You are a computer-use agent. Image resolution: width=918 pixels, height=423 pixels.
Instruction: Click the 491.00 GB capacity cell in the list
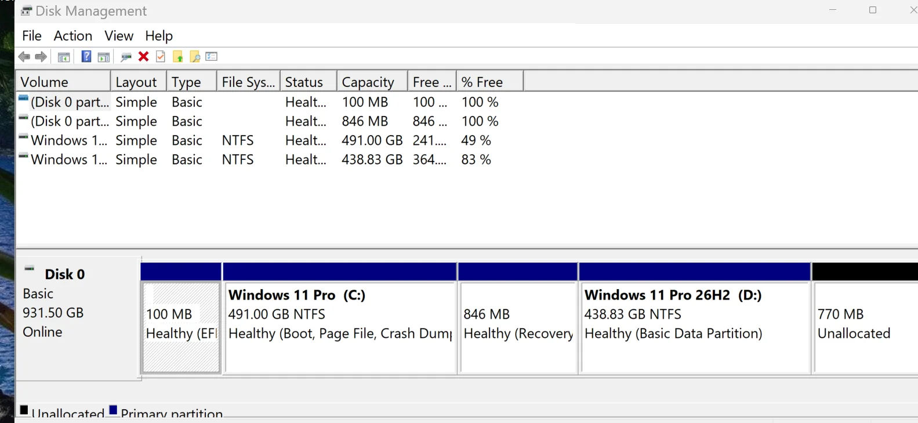[x=372, y=140]
